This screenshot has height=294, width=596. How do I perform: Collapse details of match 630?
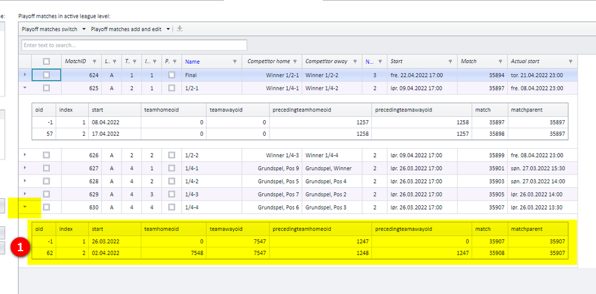(x=25, y=207)
